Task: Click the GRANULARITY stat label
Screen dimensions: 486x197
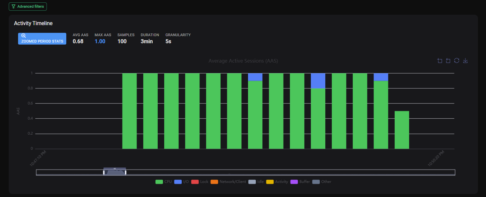Action: pyautogui.click(x=178, y=35)
